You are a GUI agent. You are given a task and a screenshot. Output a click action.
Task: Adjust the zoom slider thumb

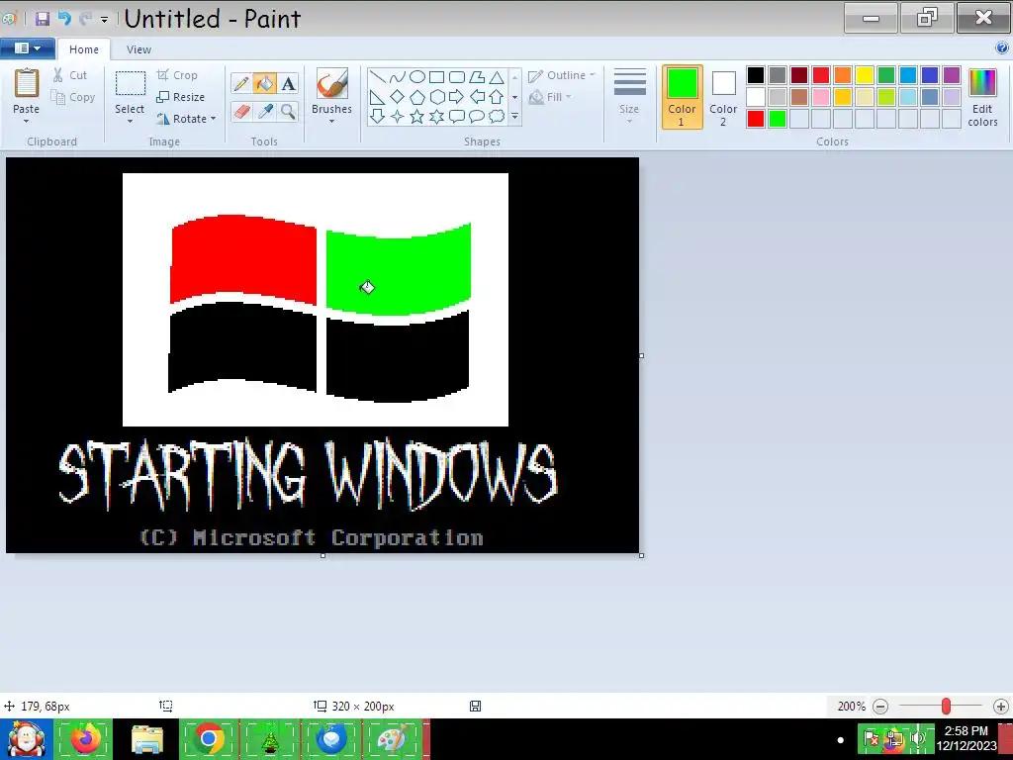[x=946, y=707]
